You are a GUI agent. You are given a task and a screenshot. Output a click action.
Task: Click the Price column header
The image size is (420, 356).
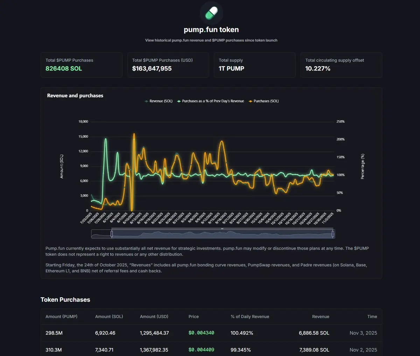194,316
